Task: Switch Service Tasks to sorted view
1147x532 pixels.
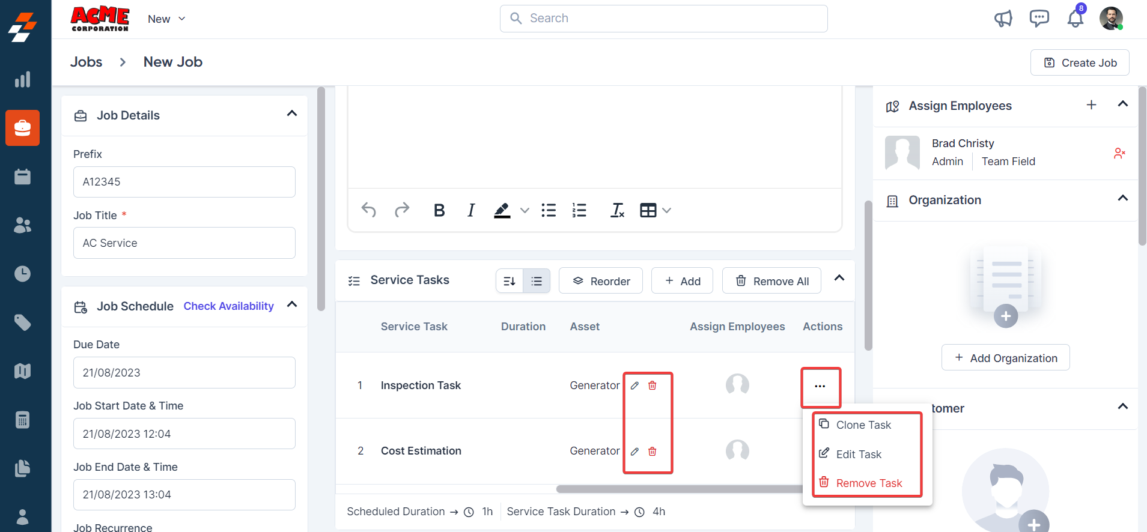Action: click(x=510, y=281)
